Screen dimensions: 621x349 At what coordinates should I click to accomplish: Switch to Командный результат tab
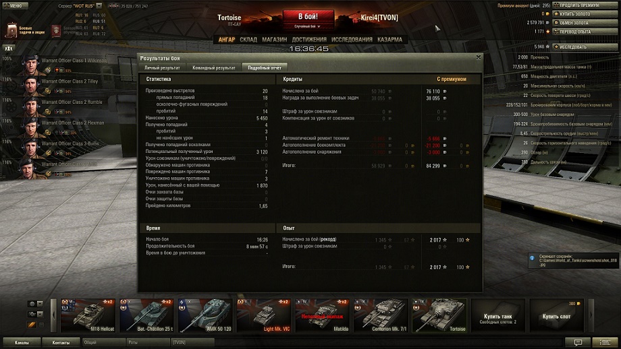214,67
